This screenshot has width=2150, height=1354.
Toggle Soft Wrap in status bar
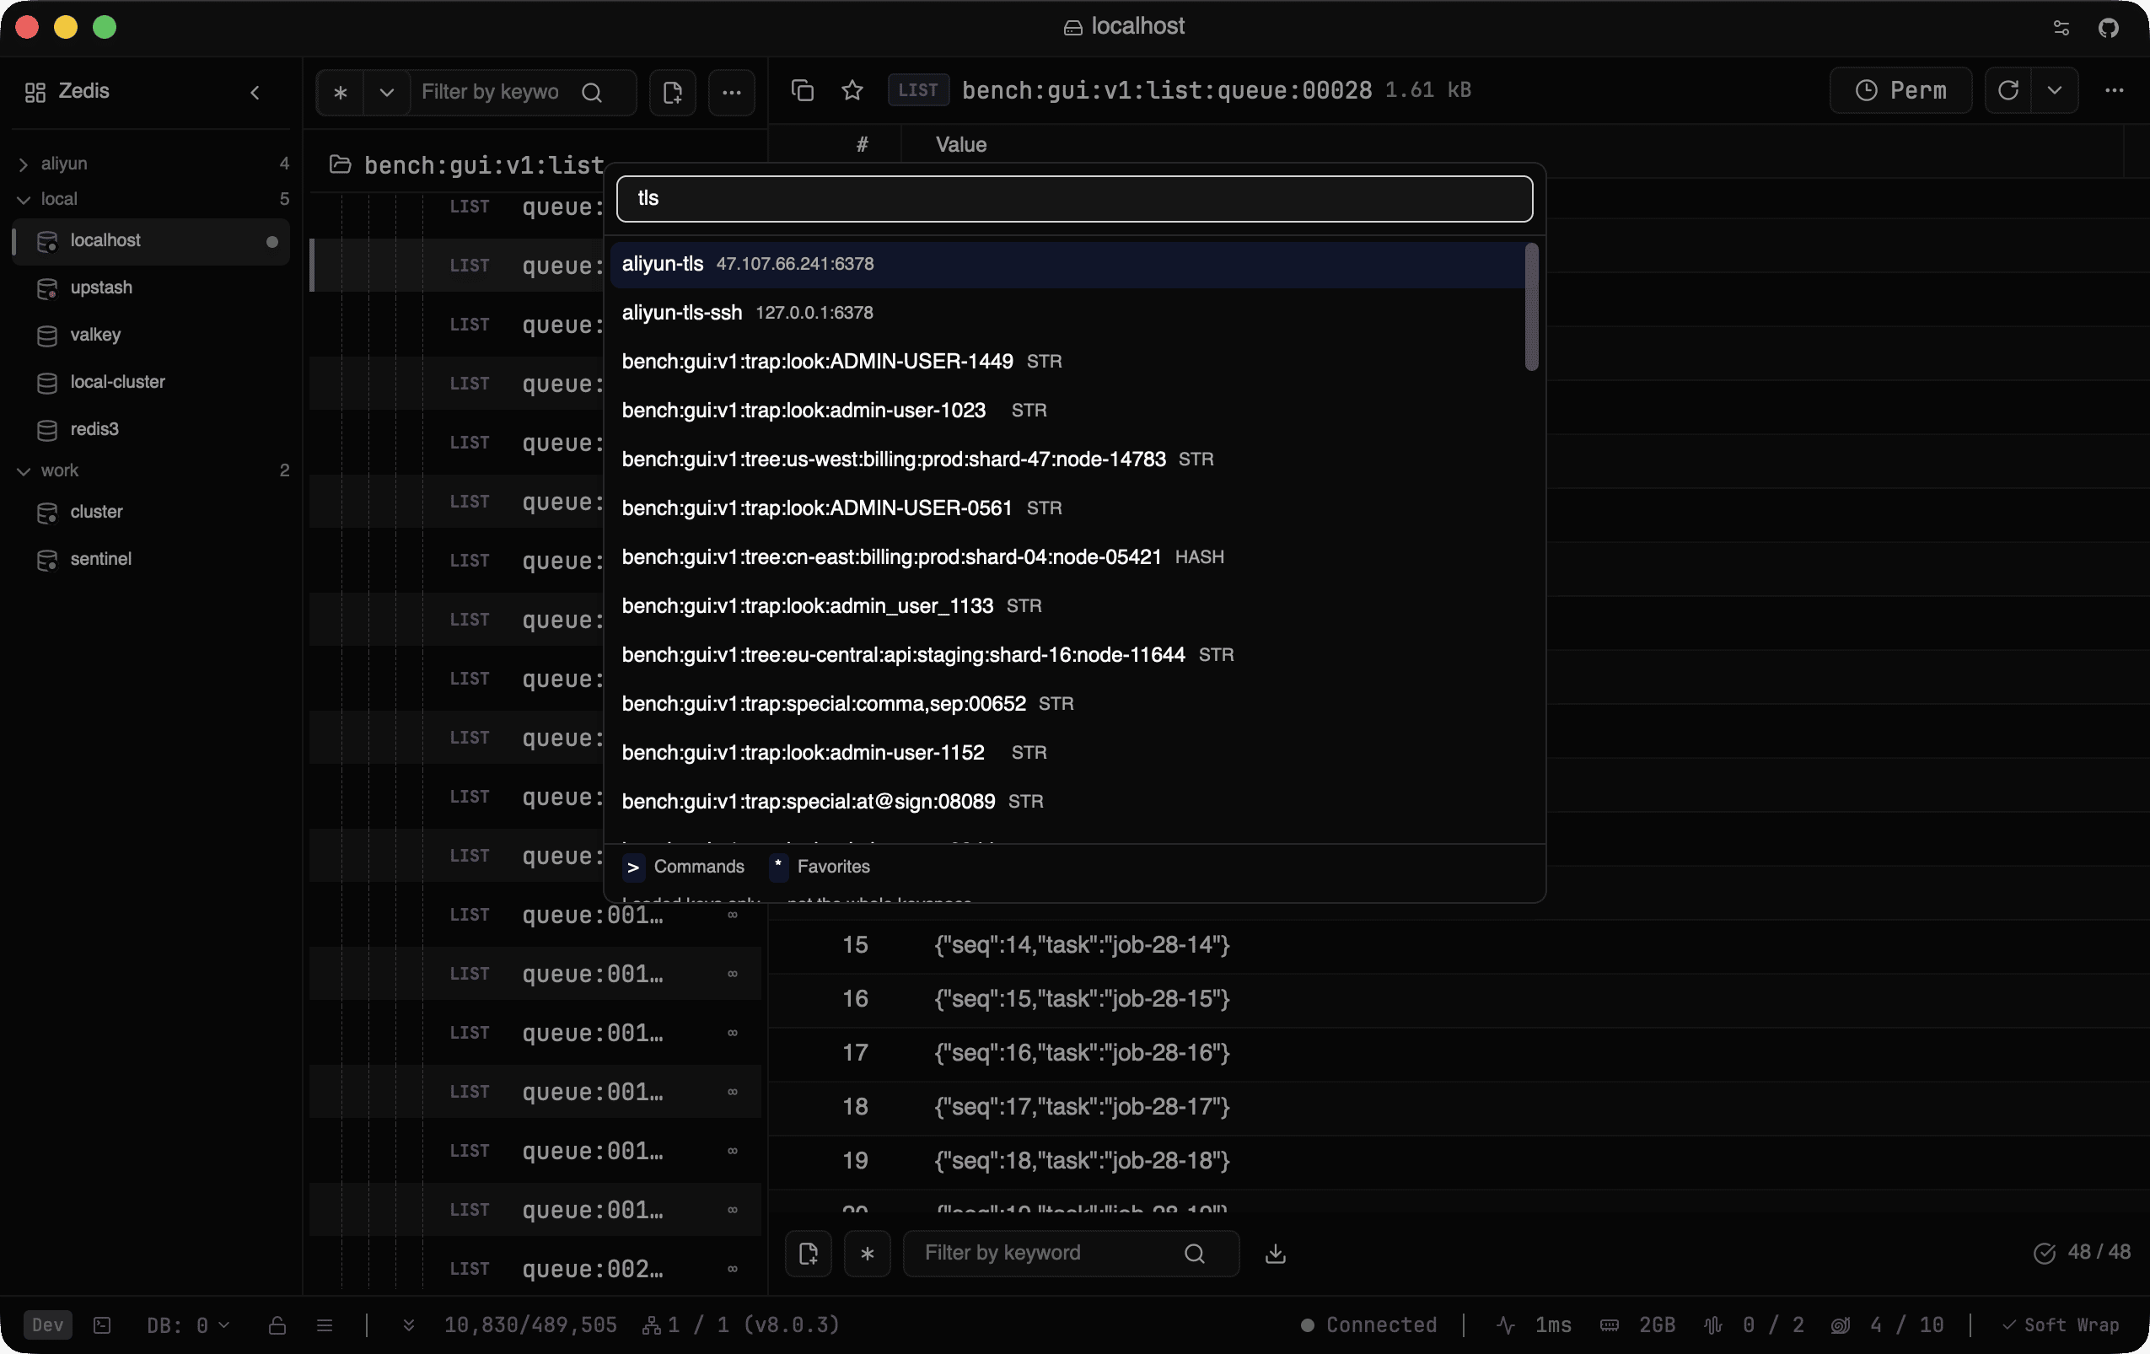[x=2061, y=1325]
